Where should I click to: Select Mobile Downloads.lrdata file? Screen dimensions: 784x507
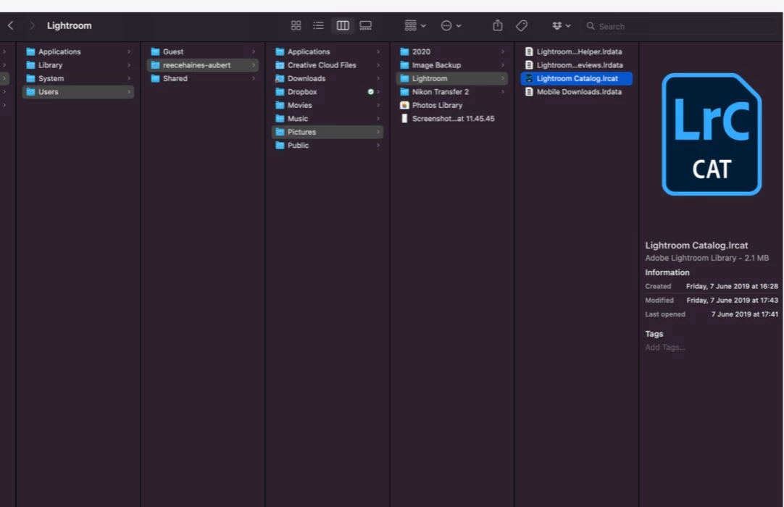pyautogui.click(x=577, y=92)
